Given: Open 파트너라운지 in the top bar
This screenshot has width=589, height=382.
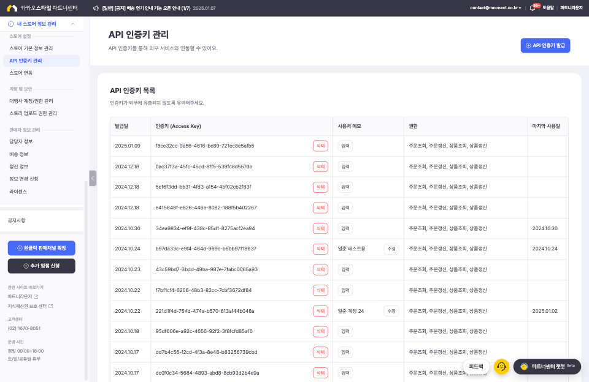Looking at the screenshot, I should pyautogui.click(x=571, y=8).
